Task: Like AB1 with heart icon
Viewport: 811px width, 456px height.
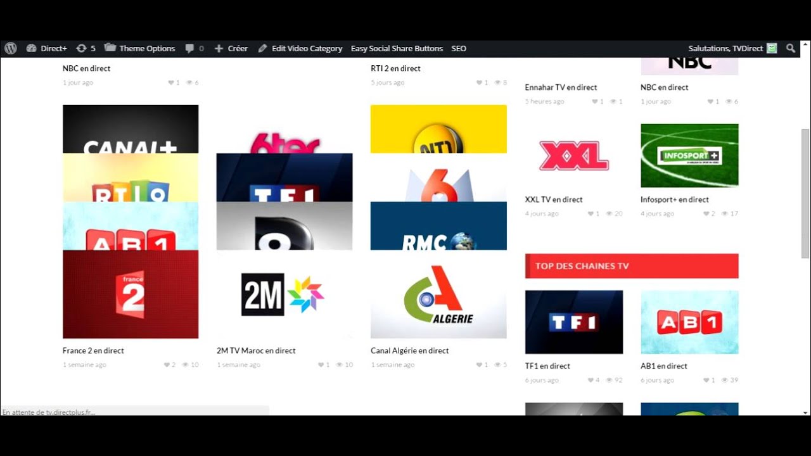Action: tap(706, 381)
